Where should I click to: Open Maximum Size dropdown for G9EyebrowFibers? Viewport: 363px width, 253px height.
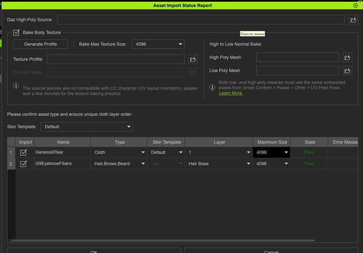(271, 164)
